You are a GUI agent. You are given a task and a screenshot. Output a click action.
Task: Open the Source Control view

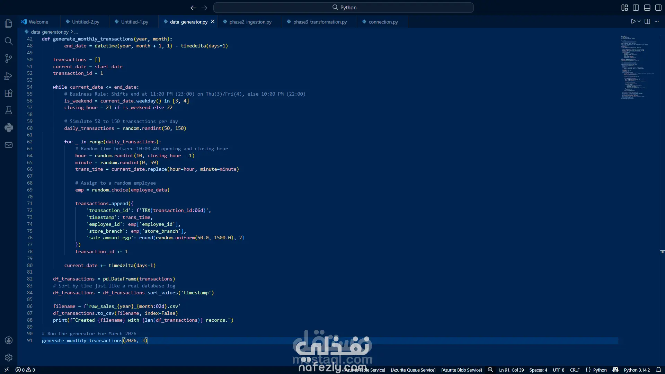9,59
